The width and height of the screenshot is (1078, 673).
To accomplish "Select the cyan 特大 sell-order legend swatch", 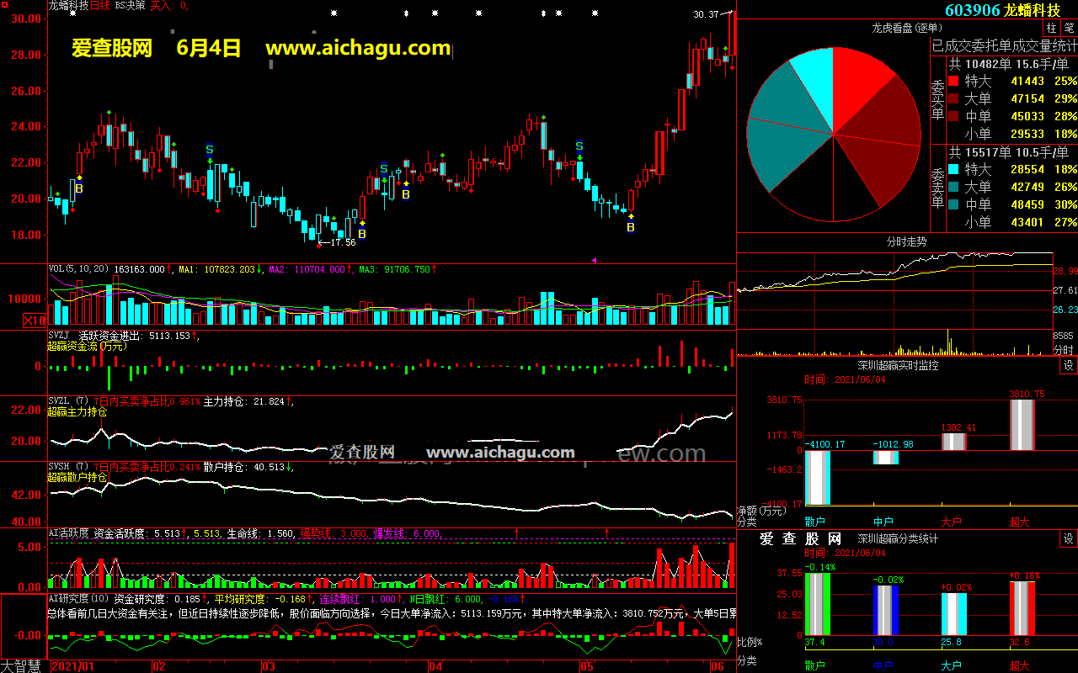I will 953,169.
